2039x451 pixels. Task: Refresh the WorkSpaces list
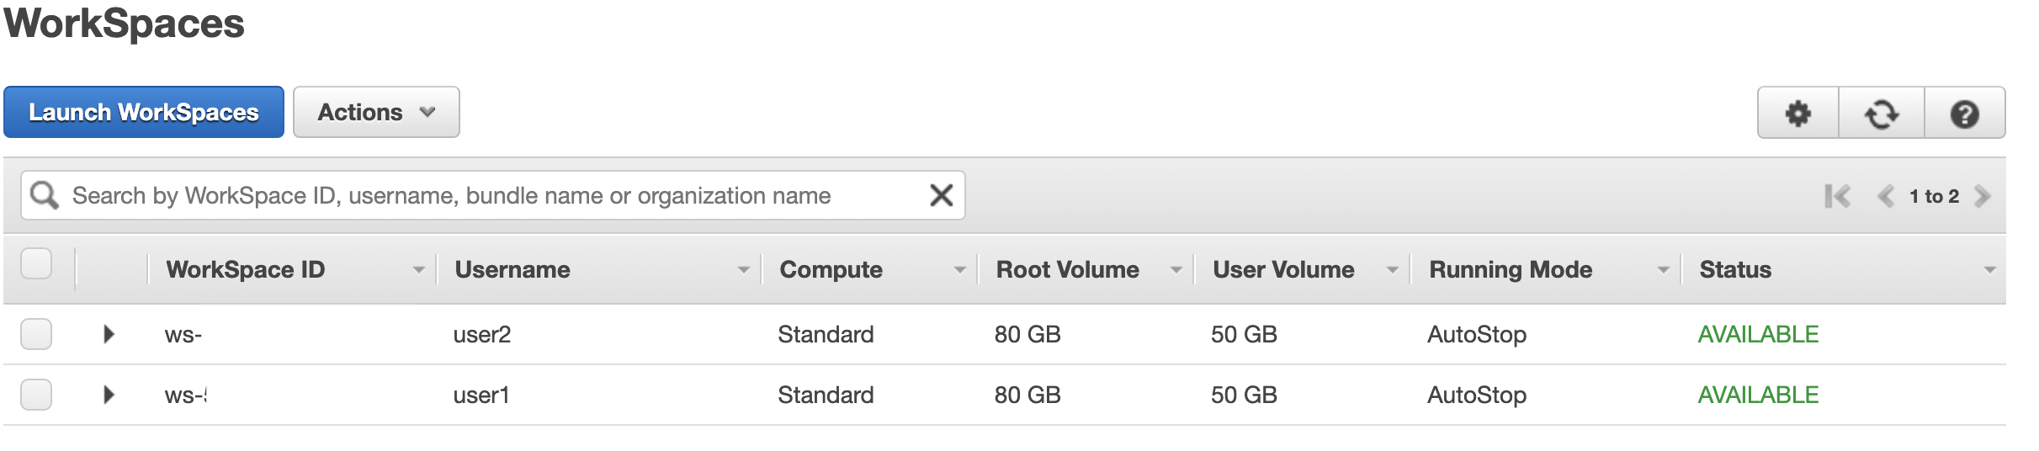1882,113
